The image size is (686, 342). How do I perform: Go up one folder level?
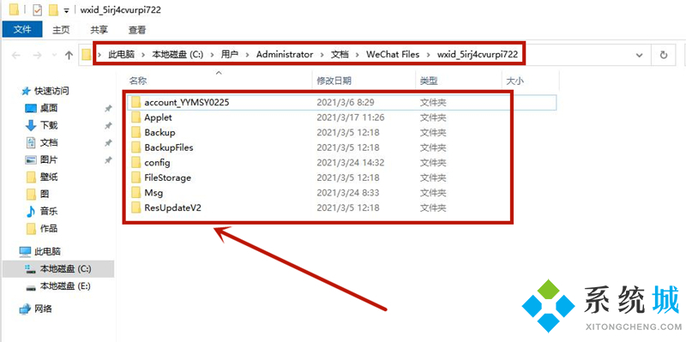tap(69, 55)
